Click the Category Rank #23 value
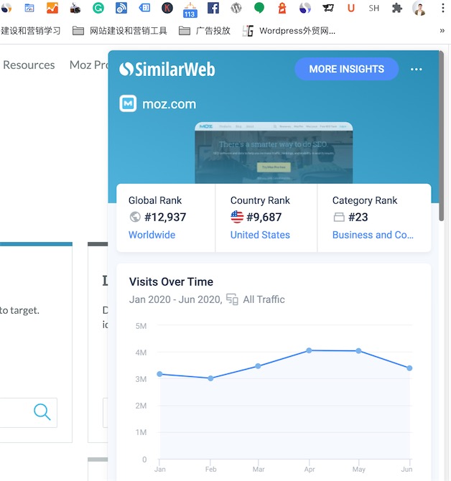The width and height of the screenshot is (451, 481). coord(358,218)
